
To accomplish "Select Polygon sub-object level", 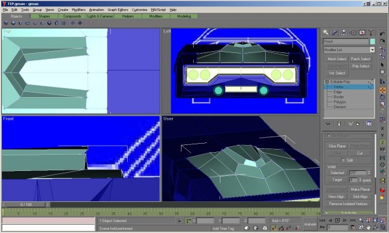I will pos(340,102).
